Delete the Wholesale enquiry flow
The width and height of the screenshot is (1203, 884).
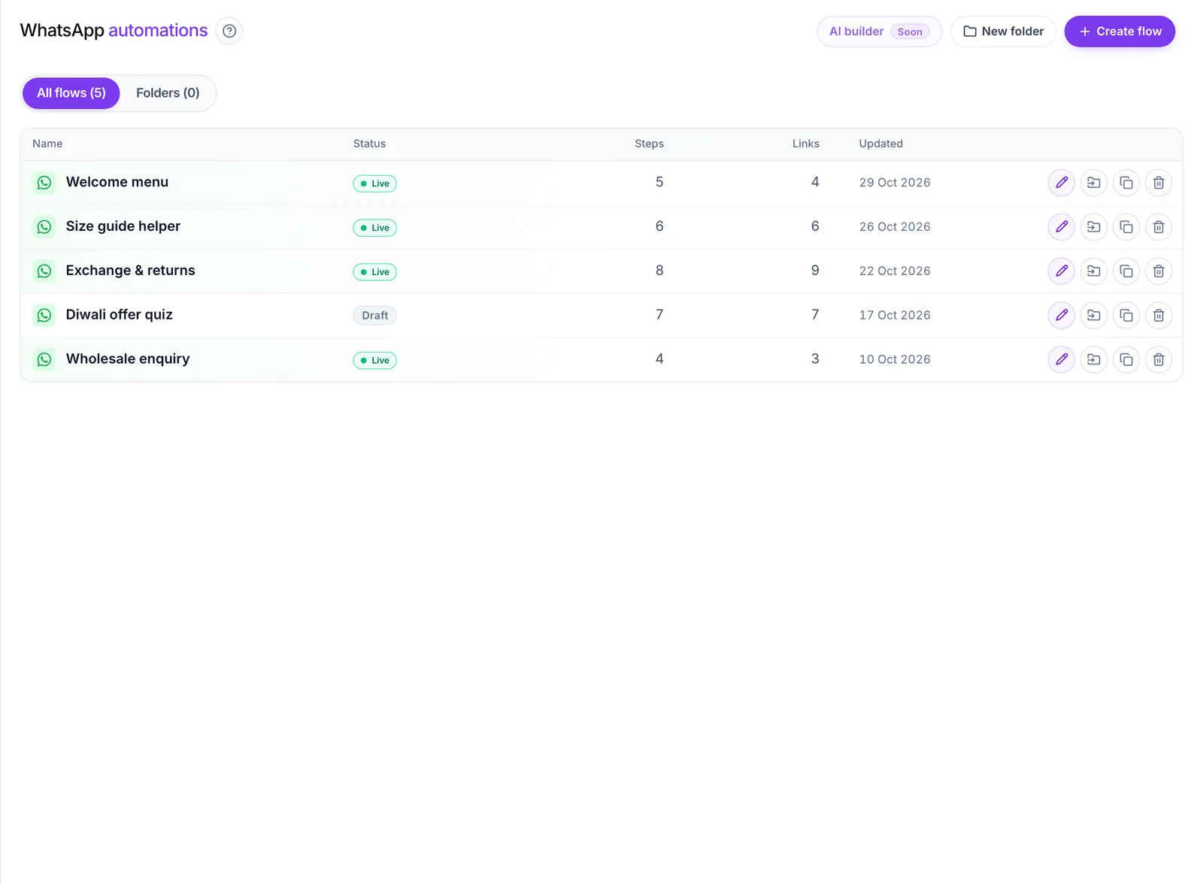tap(1158, 360)
